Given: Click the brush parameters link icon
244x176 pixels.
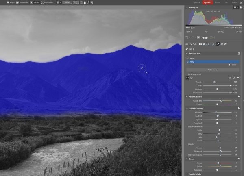Looking at the screenshot, I should coord(234,78).
